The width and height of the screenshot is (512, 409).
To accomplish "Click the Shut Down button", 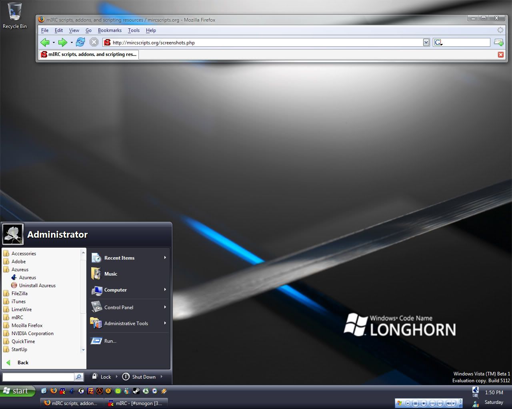I will (139, 377).
